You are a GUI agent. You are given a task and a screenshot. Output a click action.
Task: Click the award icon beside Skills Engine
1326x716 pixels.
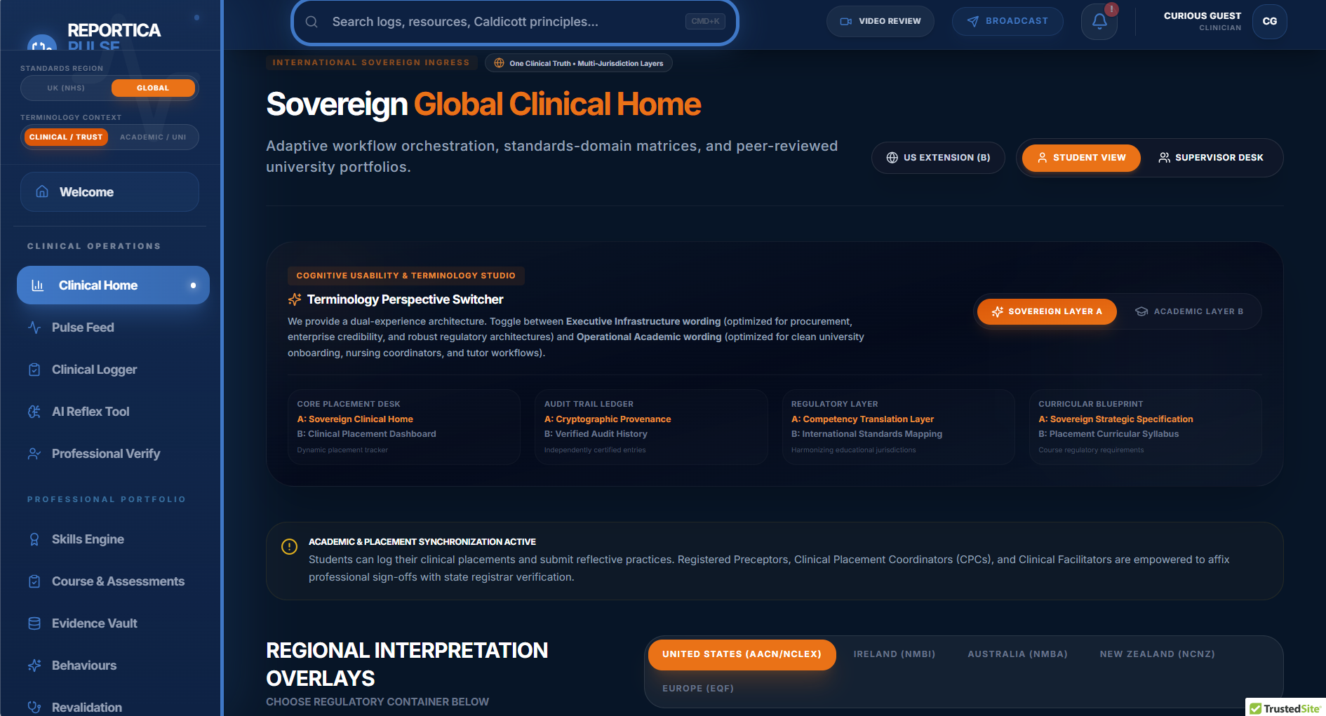[x=34, y=539]
